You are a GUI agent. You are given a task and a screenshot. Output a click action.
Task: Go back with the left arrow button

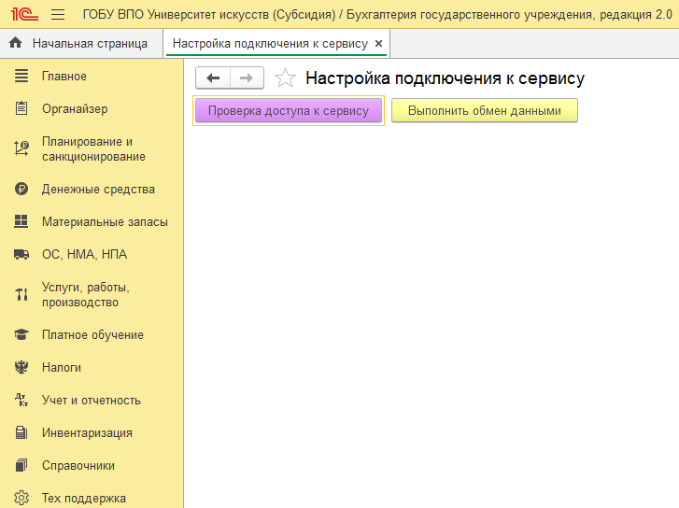click(213, 78)
